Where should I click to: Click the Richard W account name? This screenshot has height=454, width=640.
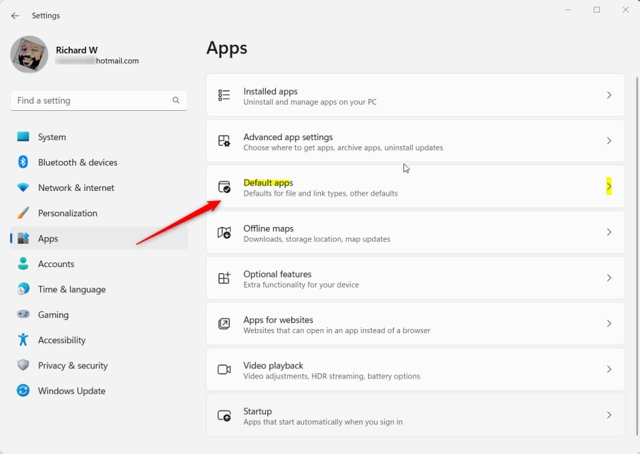pyautogui.click(x=77, y=50)
